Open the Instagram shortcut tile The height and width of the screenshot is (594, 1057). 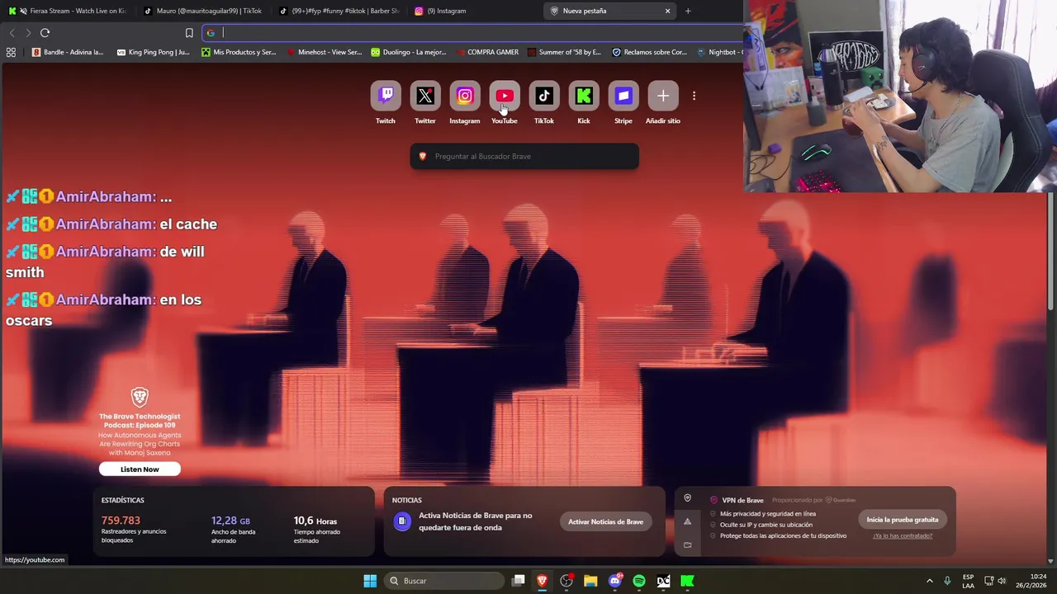pyautogui.click(x=465, y=97)
